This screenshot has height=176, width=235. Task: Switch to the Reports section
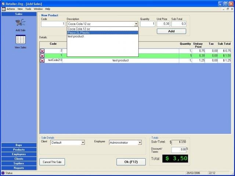(x=19, y=168)
